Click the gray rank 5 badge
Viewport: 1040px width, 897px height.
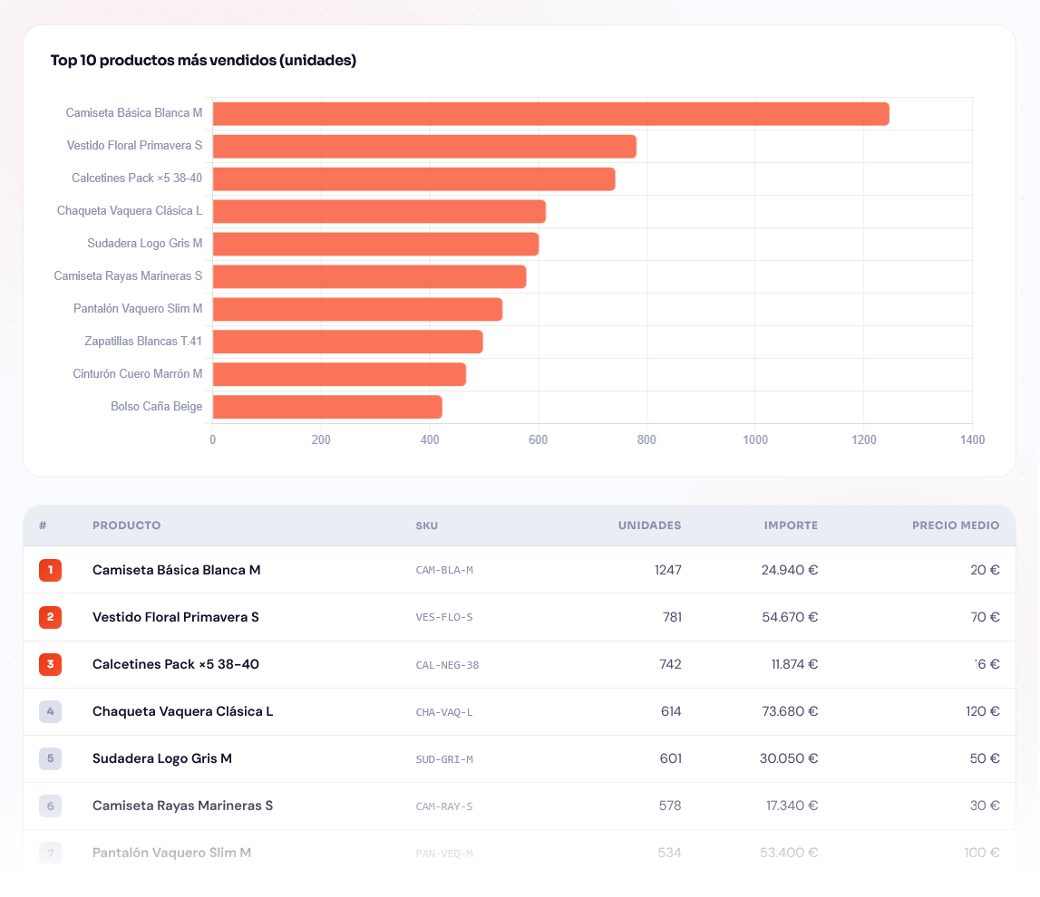[50, 758]
